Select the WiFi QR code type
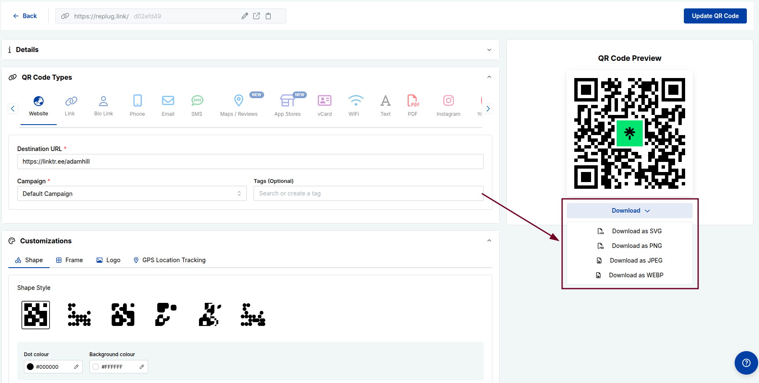This screenshot has width=759, height=383. [353, 105]
